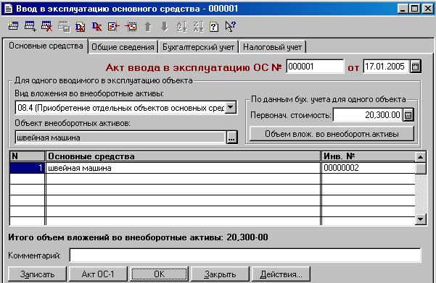Click the N column header
The height and width of the screenshot is (283, 436).
[27, 156]
